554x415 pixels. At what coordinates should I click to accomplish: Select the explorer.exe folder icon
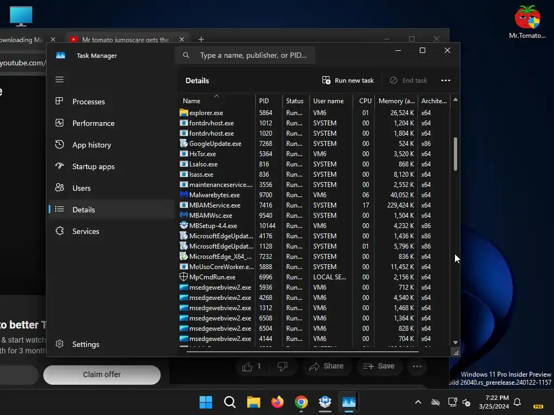pos(184,112)
